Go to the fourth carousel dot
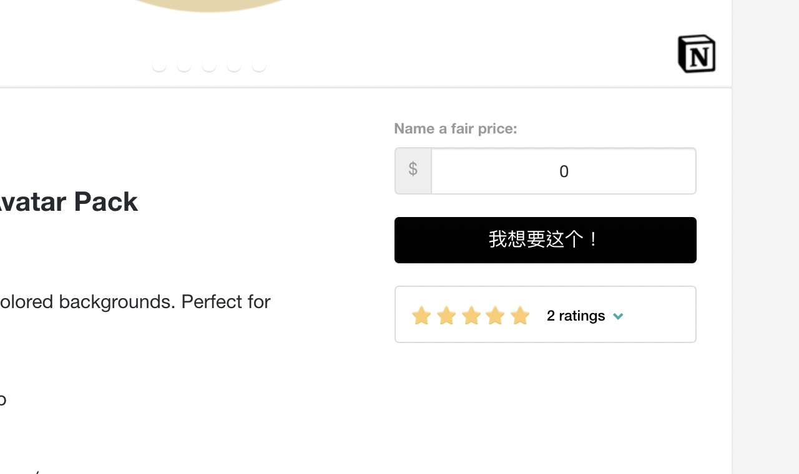The width and height of the screenshot is (799, 474). (x=234, y=64)
